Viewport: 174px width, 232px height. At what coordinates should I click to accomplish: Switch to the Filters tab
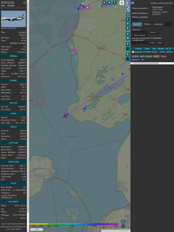pyautogui.click(x=147, y=24)
